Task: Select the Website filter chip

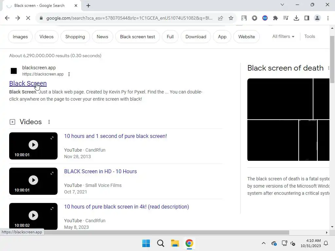Action: 247,37
